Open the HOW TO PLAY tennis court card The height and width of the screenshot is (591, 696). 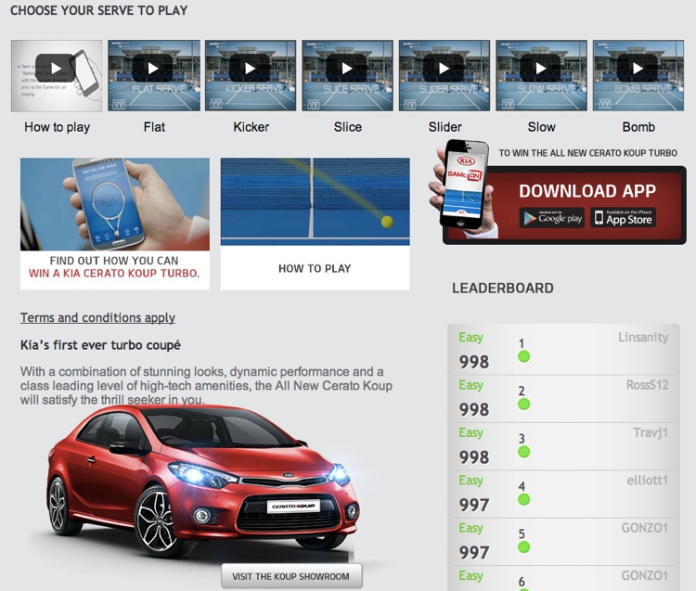point(316,224)
